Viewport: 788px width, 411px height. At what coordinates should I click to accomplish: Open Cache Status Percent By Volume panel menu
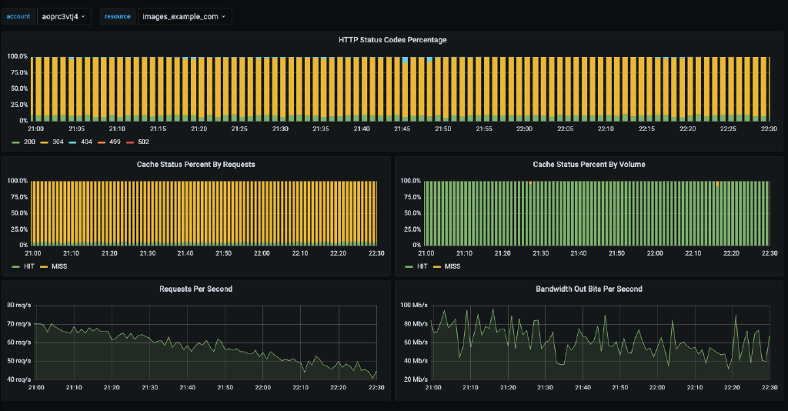point(589,164)
